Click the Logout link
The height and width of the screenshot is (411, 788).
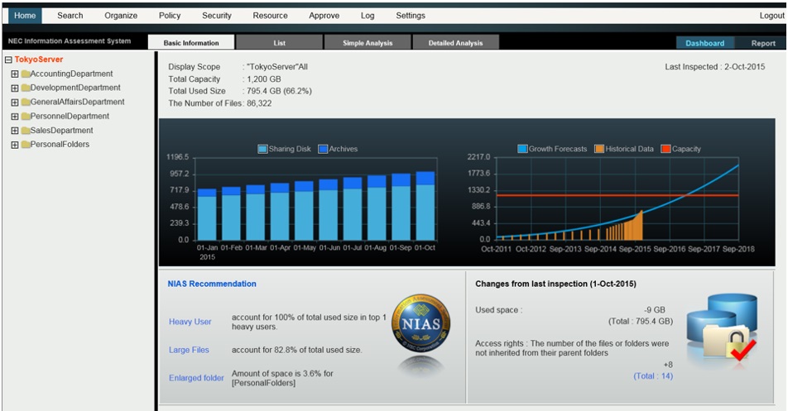point(771,16)
